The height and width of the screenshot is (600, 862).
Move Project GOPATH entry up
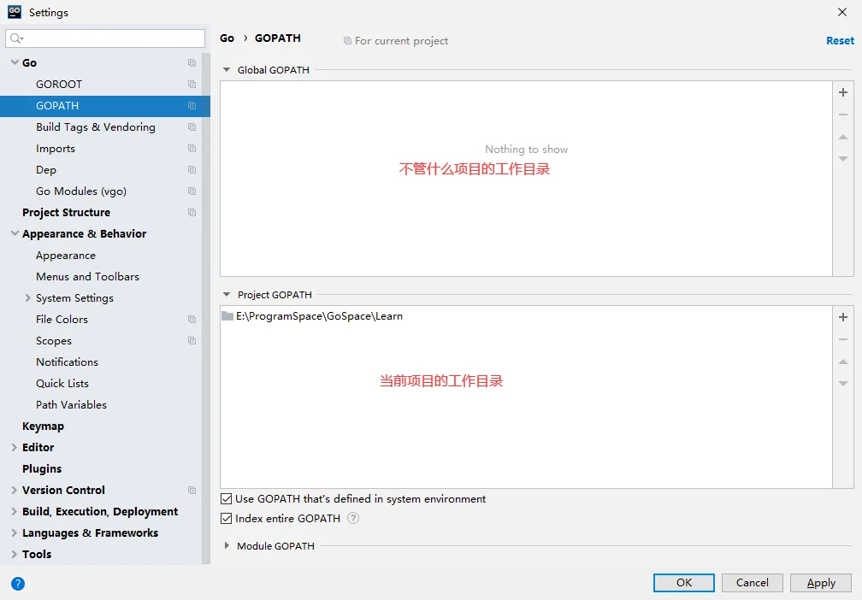843,361
